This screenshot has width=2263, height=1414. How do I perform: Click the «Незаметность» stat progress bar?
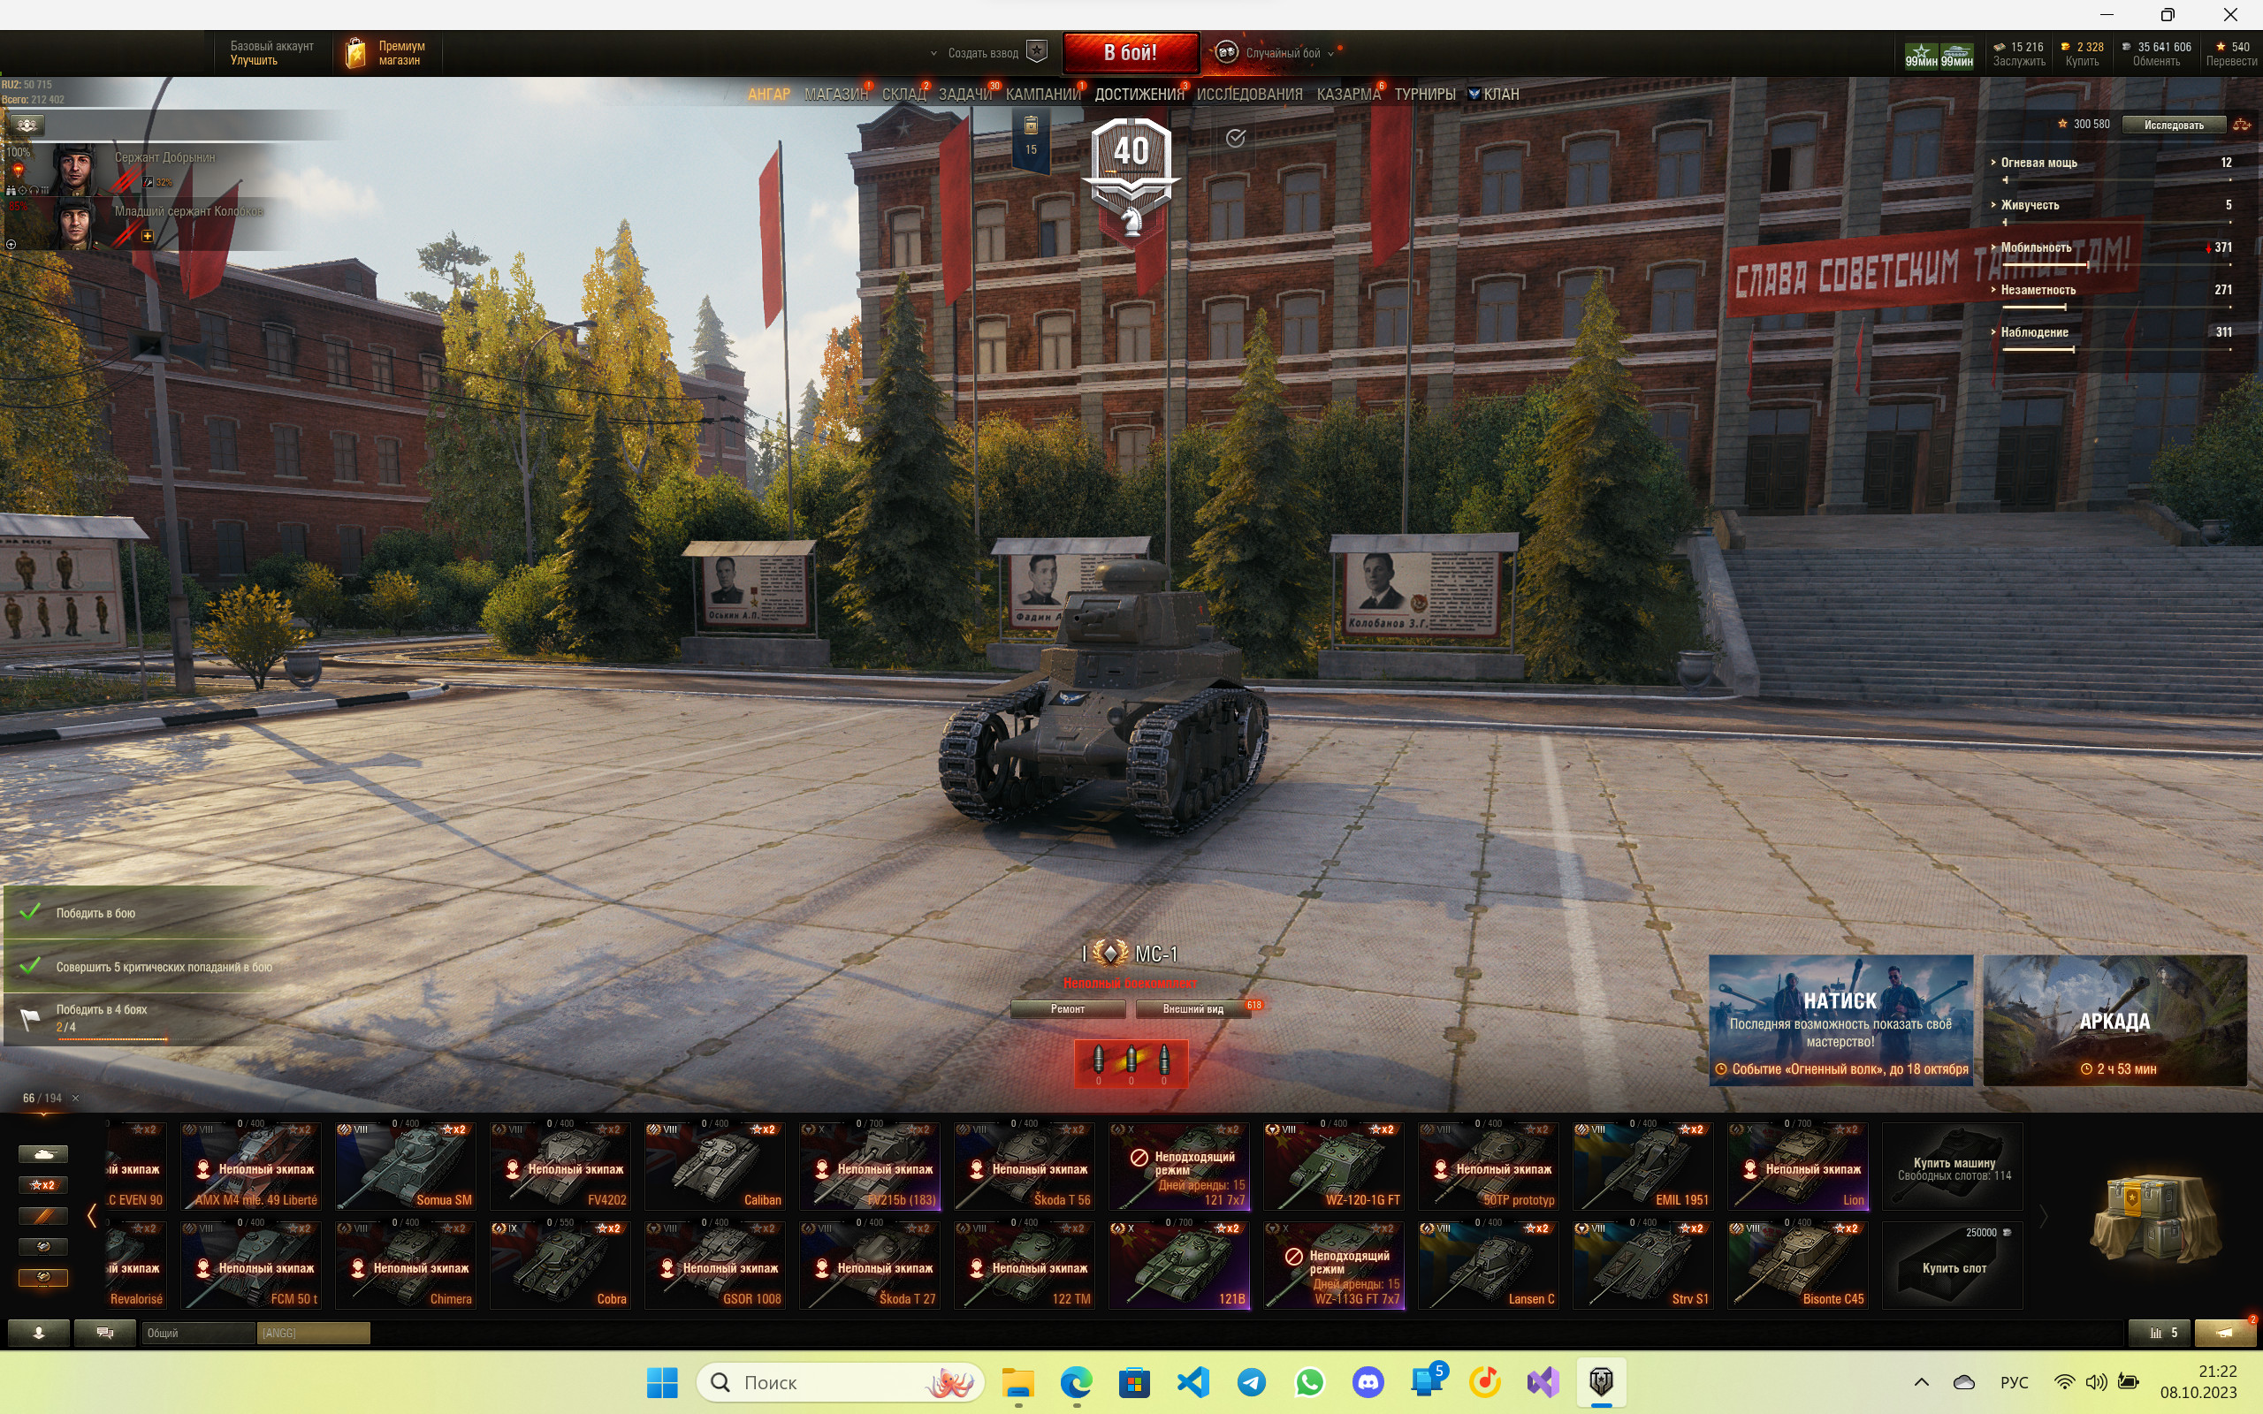(x=2116, y=307)
